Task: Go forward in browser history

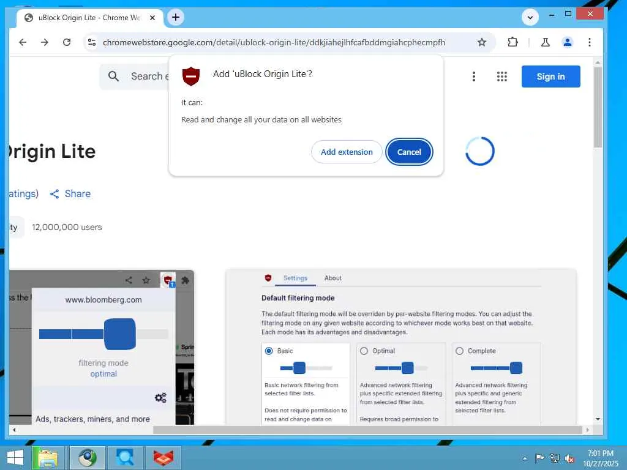Action: (x=45, y=42)
